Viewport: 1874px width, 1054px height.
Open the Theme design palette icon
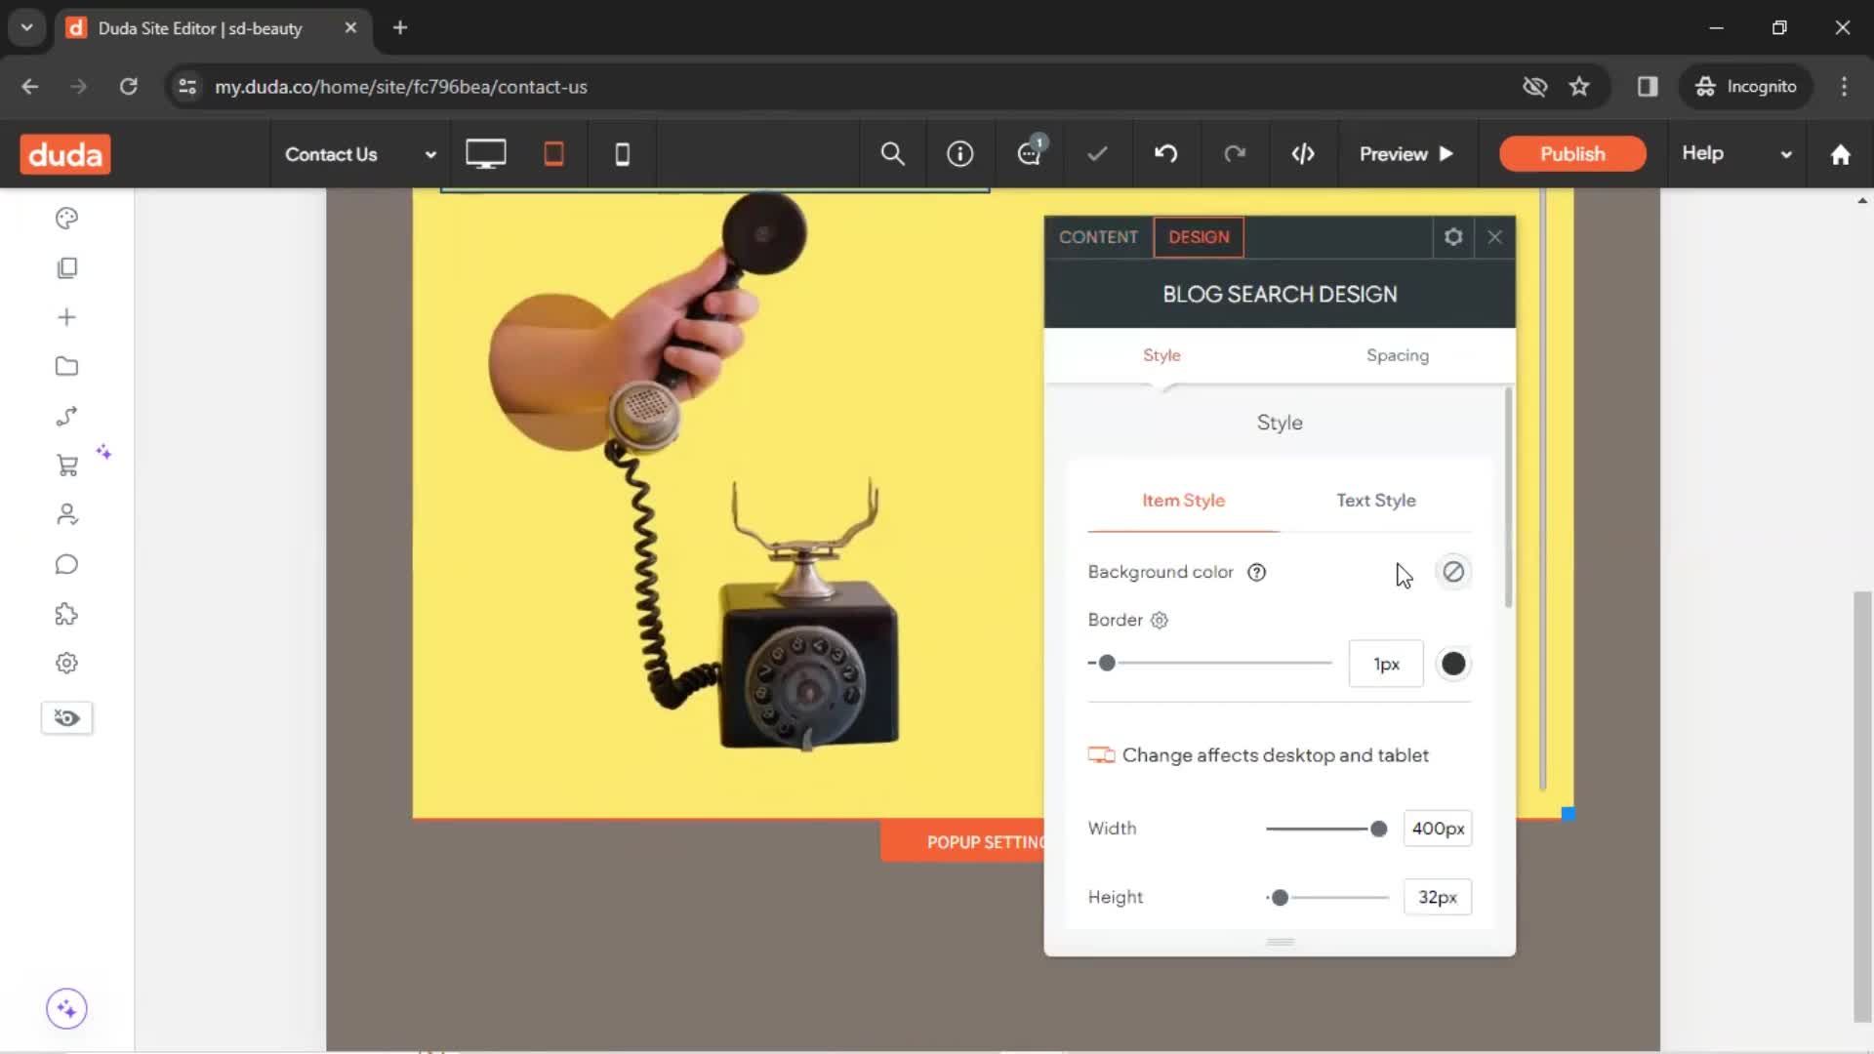click(x=66, y=219)
